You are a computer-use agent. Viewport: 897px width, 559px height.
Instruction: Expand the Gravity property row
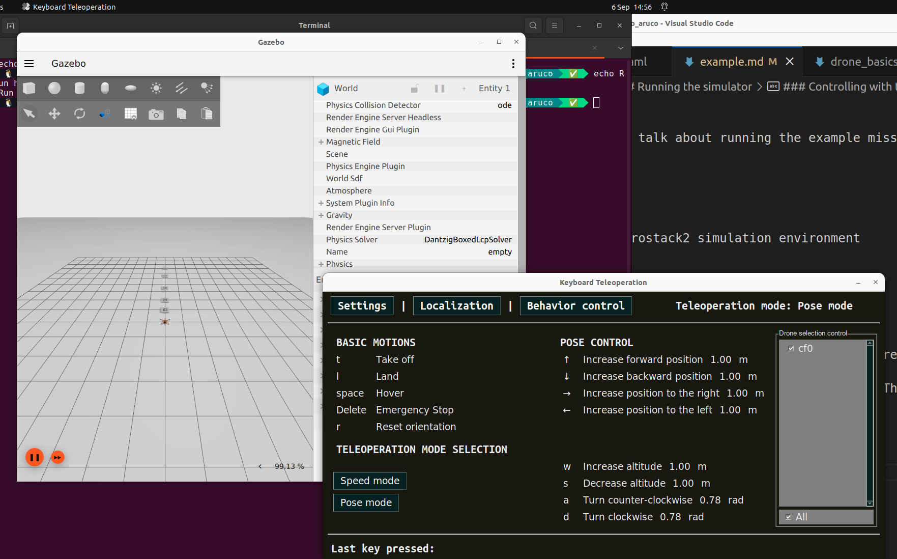[321, 215]
